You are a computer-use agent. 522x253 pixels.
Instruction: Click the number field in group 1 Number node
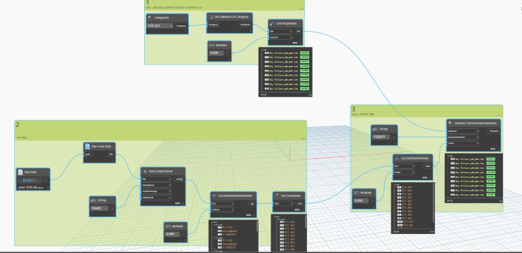216,53
